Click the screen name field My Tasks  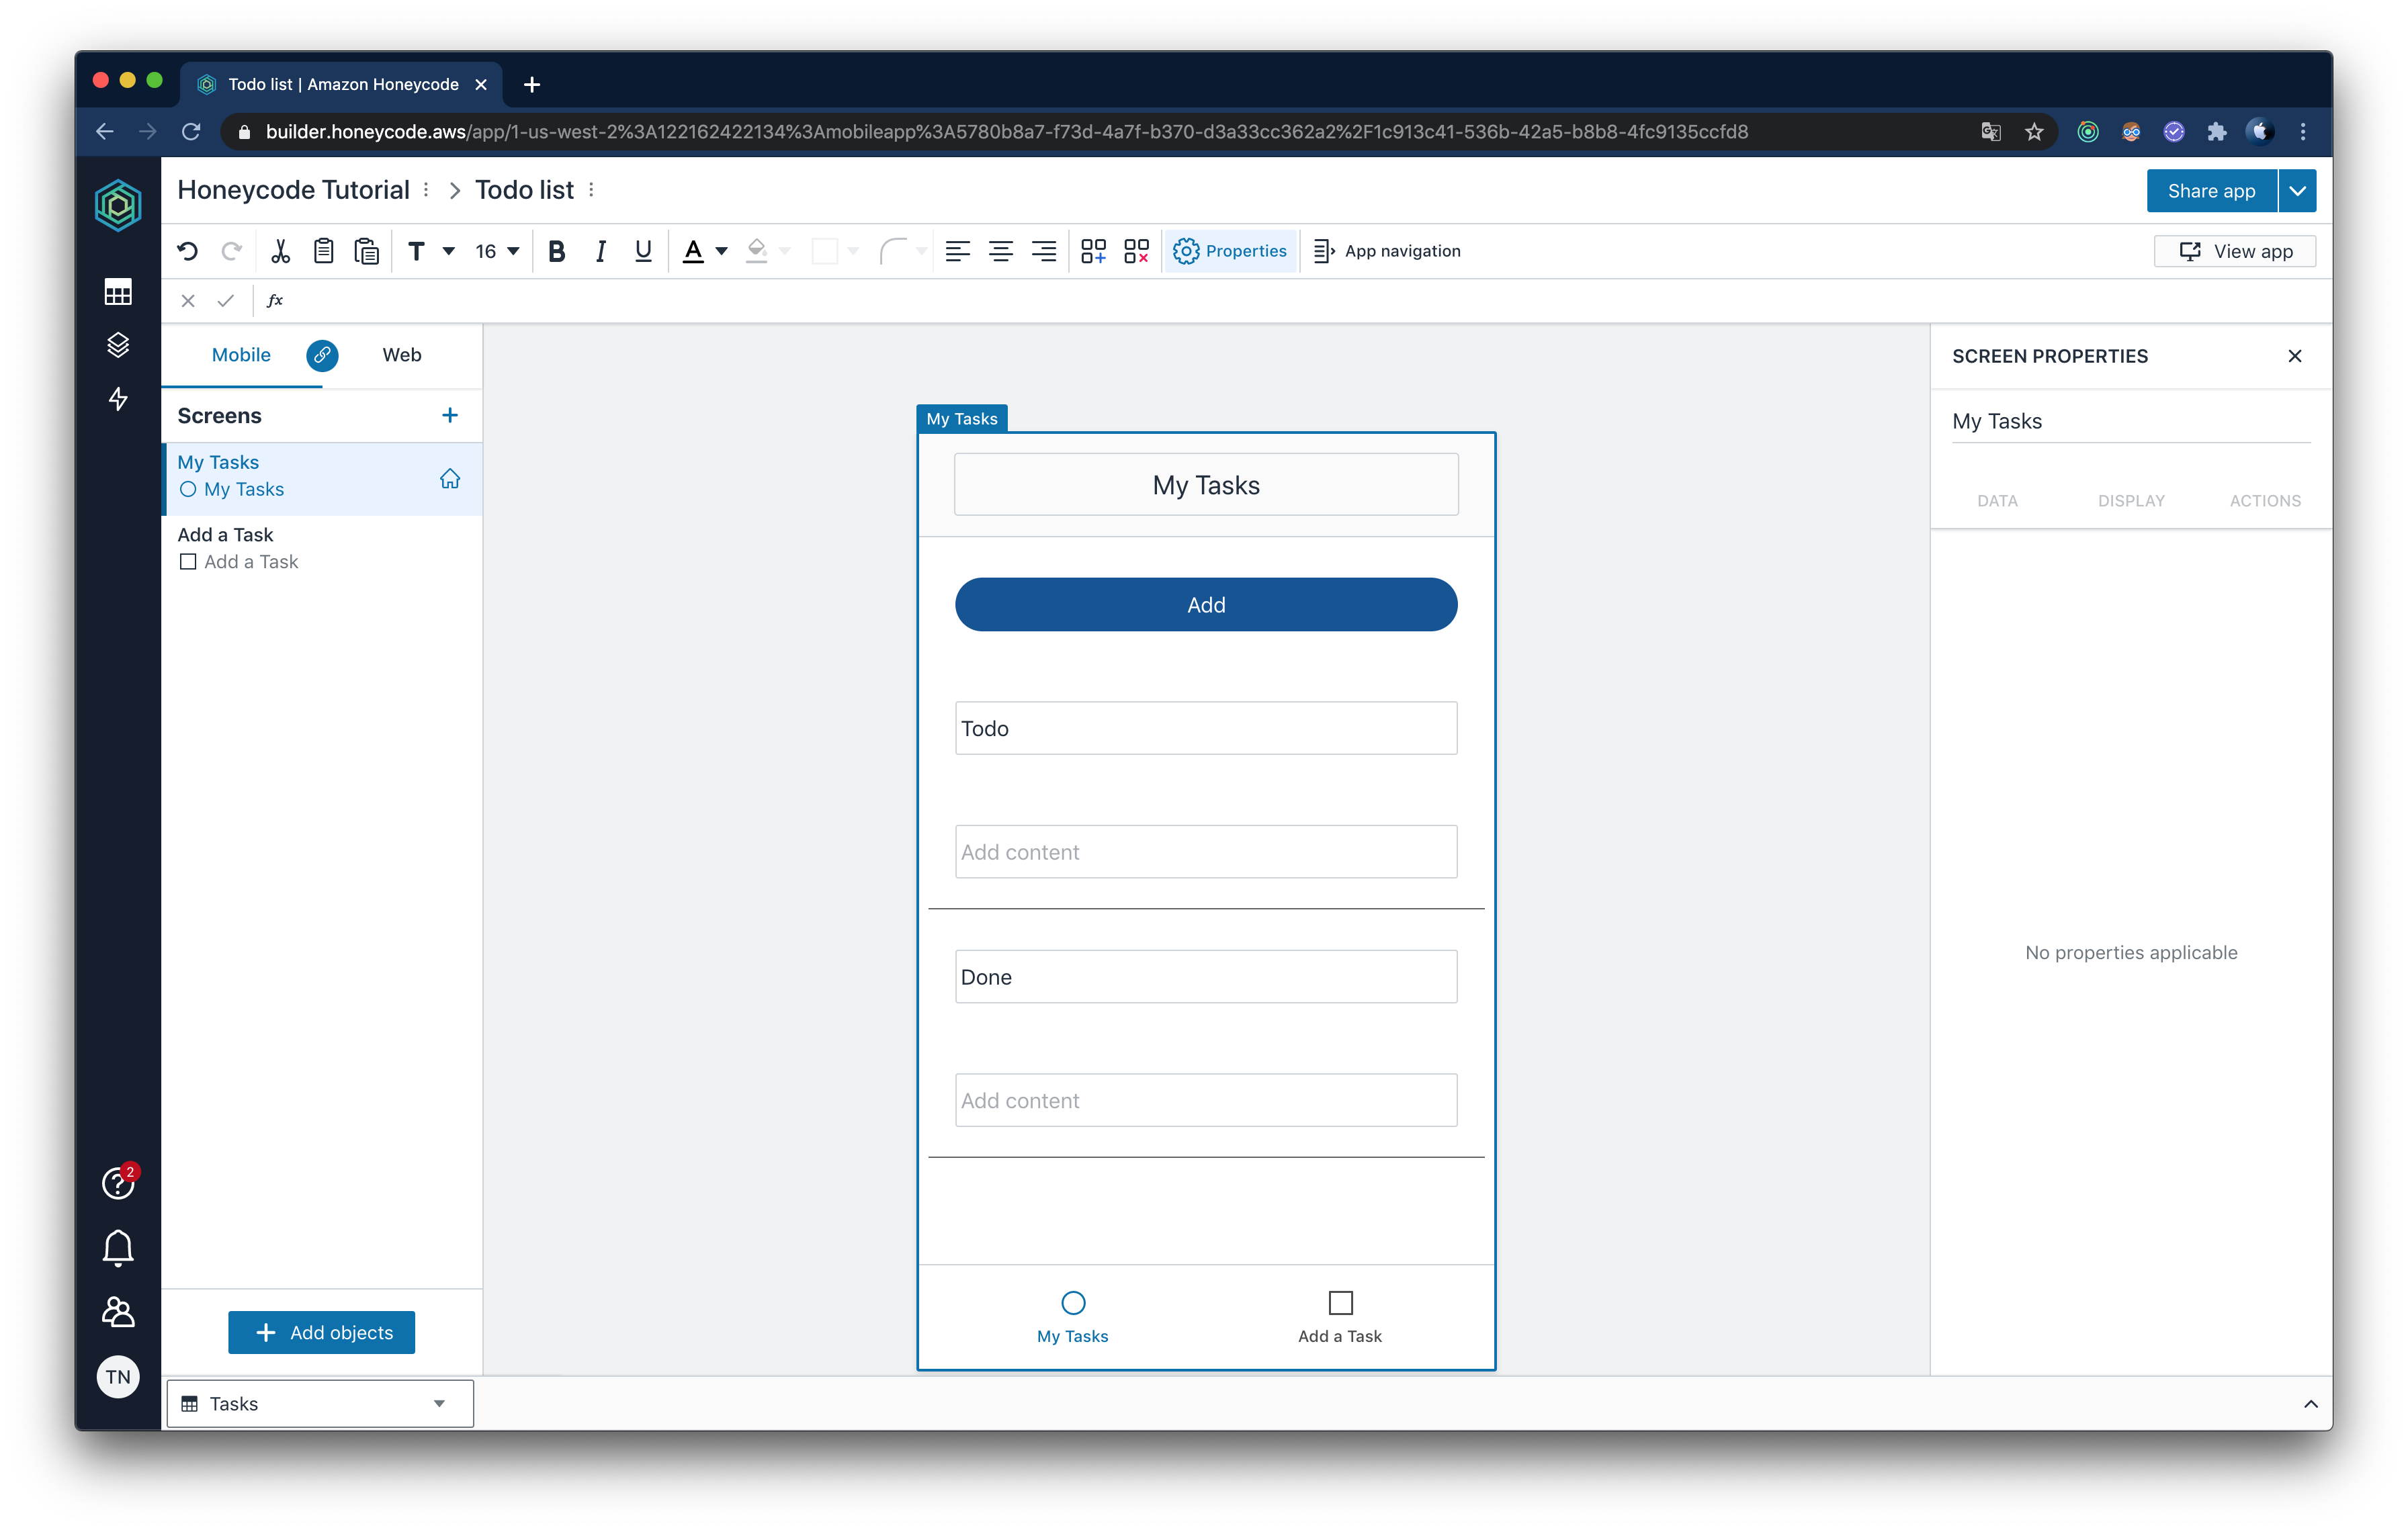click(2131, 420)
